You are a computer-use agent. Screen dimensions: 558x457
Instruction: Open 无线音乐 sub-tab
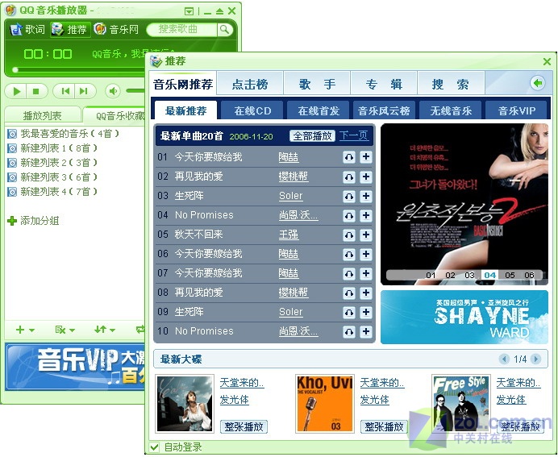[x=451, y=110]
